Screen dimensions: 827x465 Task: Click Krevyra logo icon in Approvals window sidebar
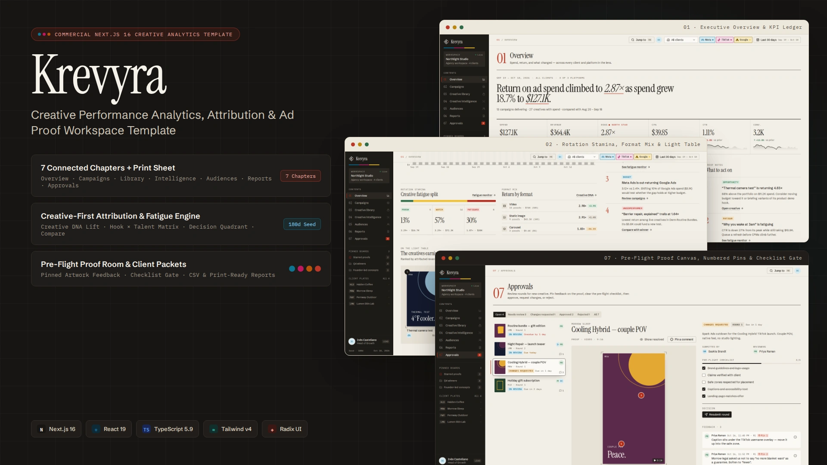point(442,273)
